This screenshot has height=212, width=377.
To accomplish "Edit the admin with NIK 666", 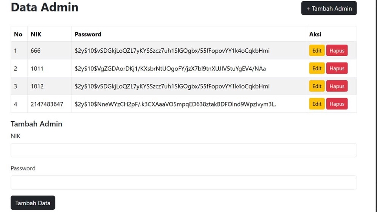I will (x=317, y=51).
